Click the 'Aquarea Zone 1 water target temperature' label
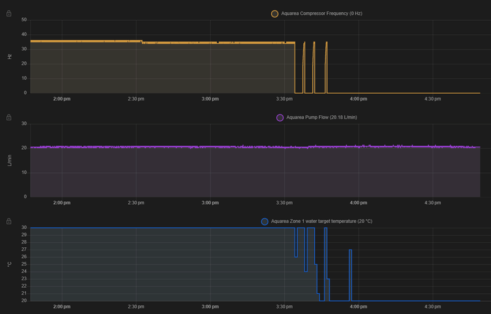Screen dimensions: 491x314 [x=313, y=221]
